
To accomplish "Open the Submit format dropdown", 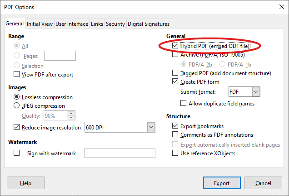I will click(x=256, y=92).
